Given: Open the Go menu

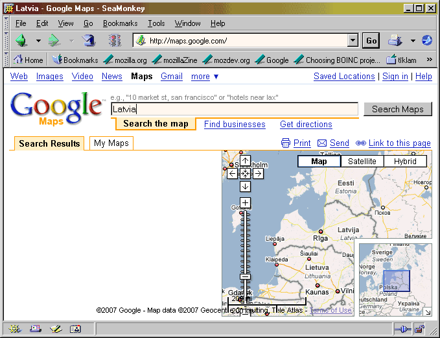Looking at the screenshot, I should click(88, 23).
